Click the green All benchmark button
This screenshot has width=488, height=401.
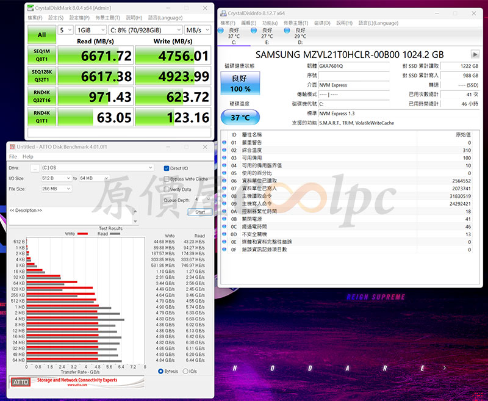click(x=41, y=35)
